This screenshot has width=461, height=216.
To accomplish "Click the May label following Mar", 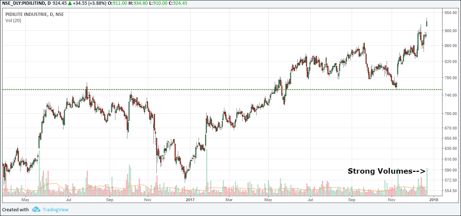I will pos(268,199).
